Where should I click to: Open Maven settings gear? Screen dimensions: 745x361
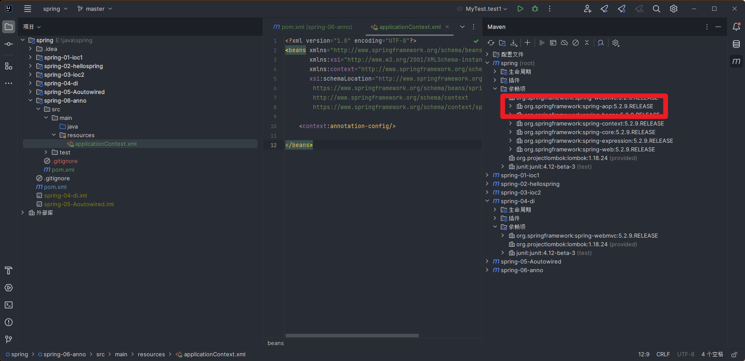616,43
